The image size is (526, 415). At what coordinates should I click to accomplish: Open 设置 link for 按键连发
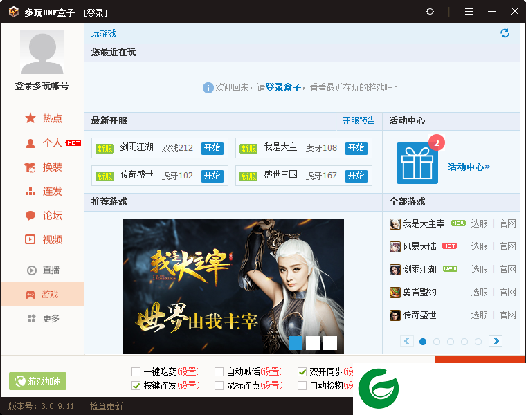pos(188,385)
